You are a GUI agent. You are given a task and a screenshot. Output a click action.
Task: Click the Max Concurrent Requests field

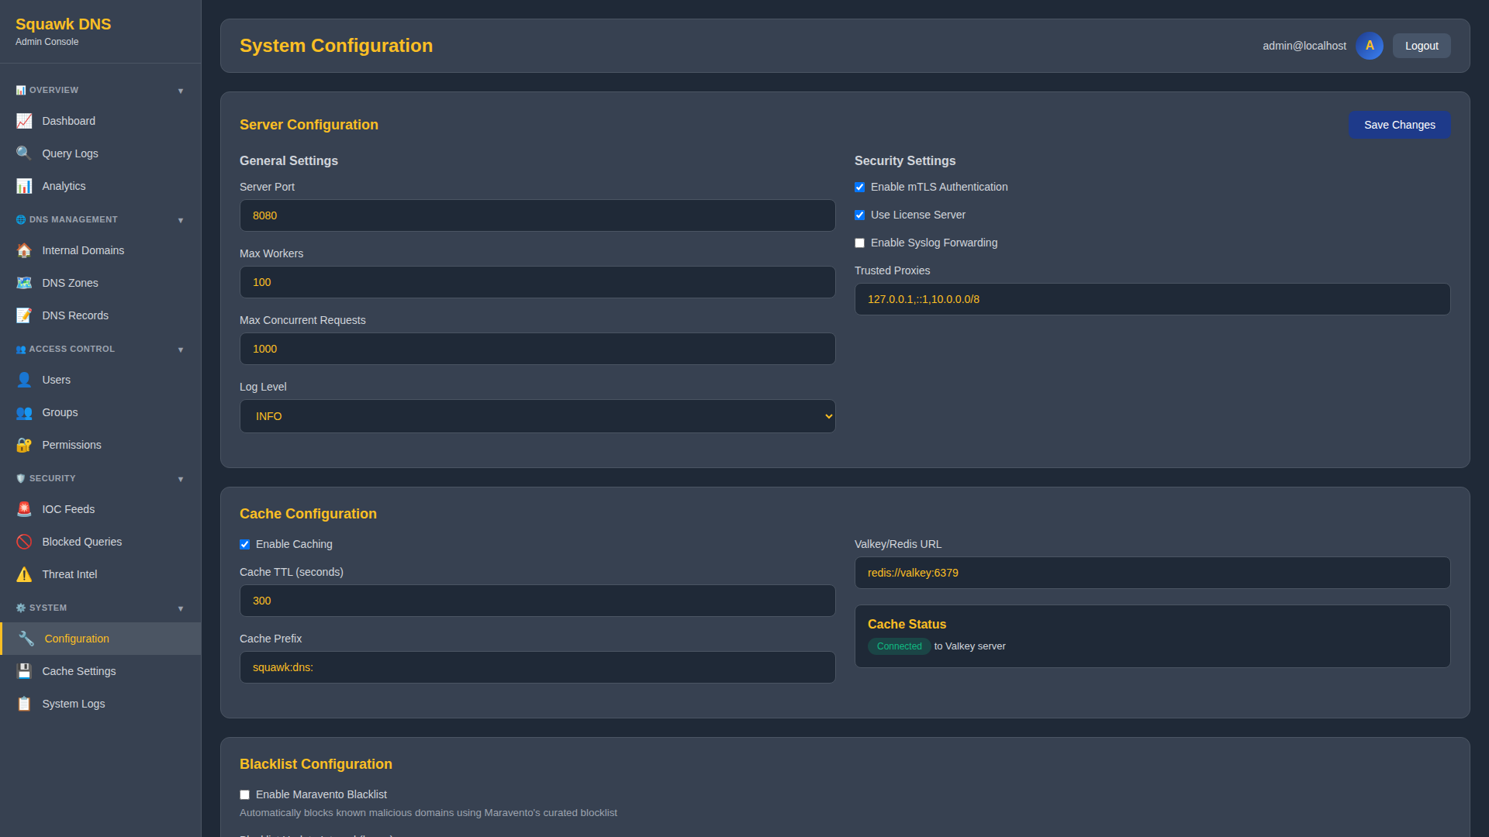pos(537,349)
